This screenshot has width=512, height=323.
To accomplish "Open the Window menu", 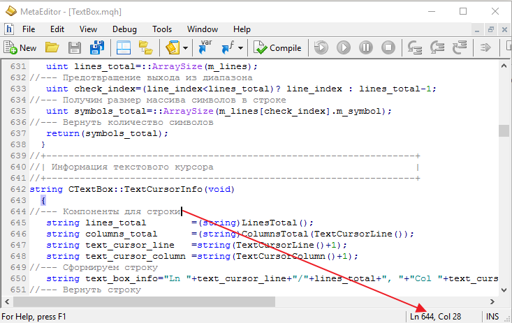I will coord(203,29).
